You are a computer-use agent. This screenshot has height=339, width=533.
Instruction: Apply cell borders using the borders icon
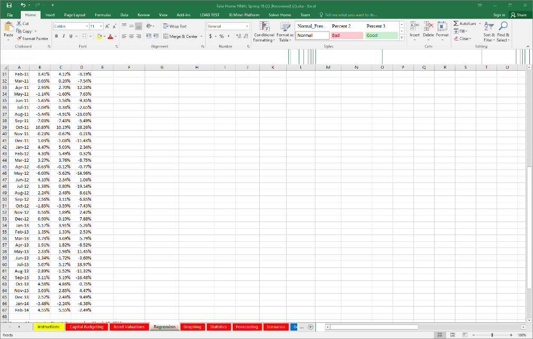click(x=85, y=36)
